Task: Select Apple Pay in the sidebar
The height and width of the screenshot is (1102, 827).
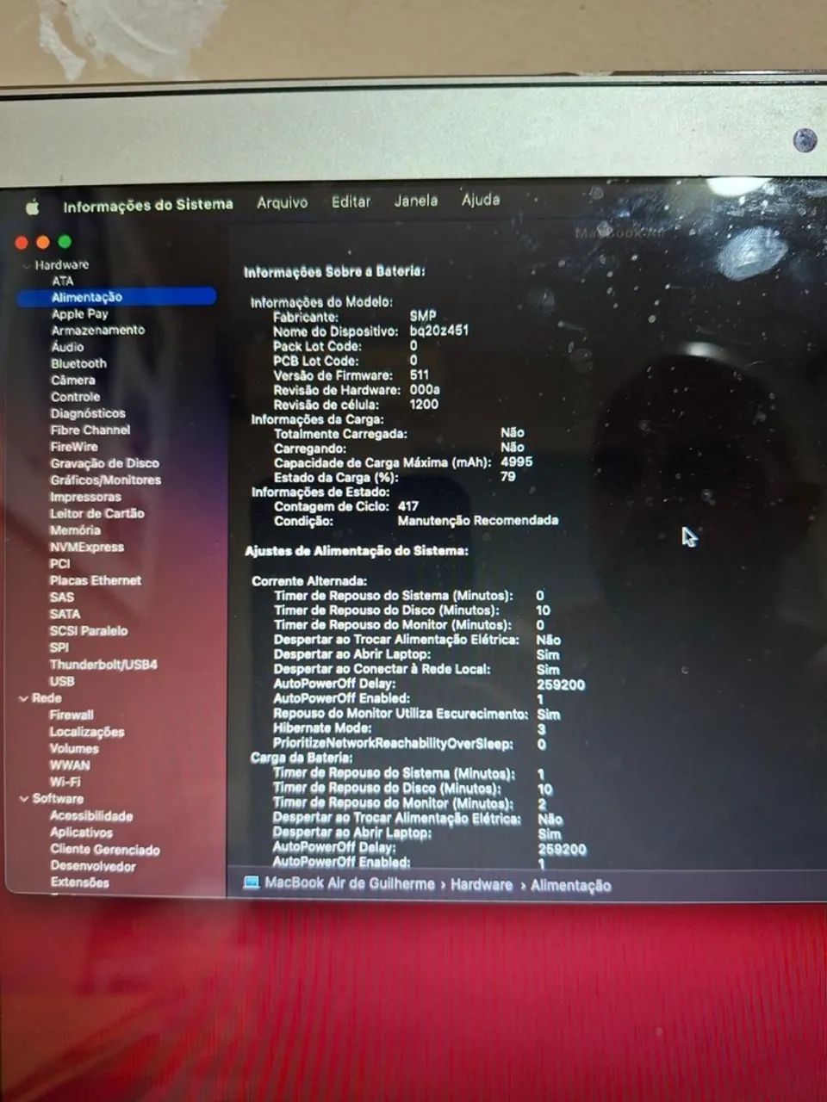Action: [x=79, y=314]
